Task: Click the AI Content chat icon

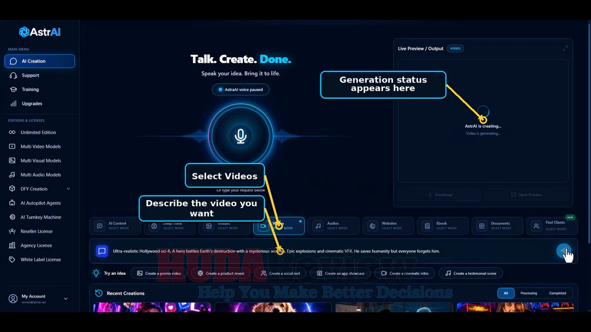Action: tap(99, 226)
